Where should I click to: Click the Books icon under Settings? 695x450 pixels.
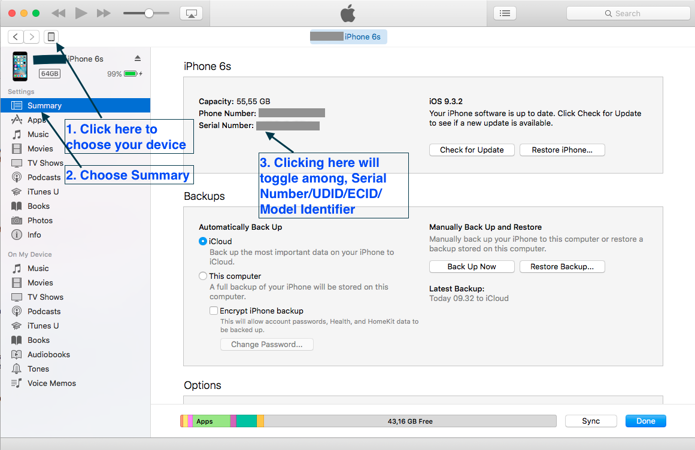[x=16, y=206]
